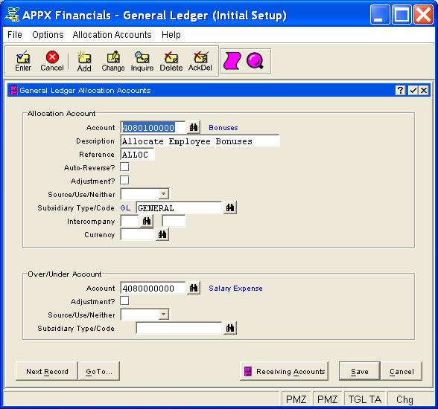Maximize the APPX Financials window
The width and height of the screenshot is (438, 409).
401,14
